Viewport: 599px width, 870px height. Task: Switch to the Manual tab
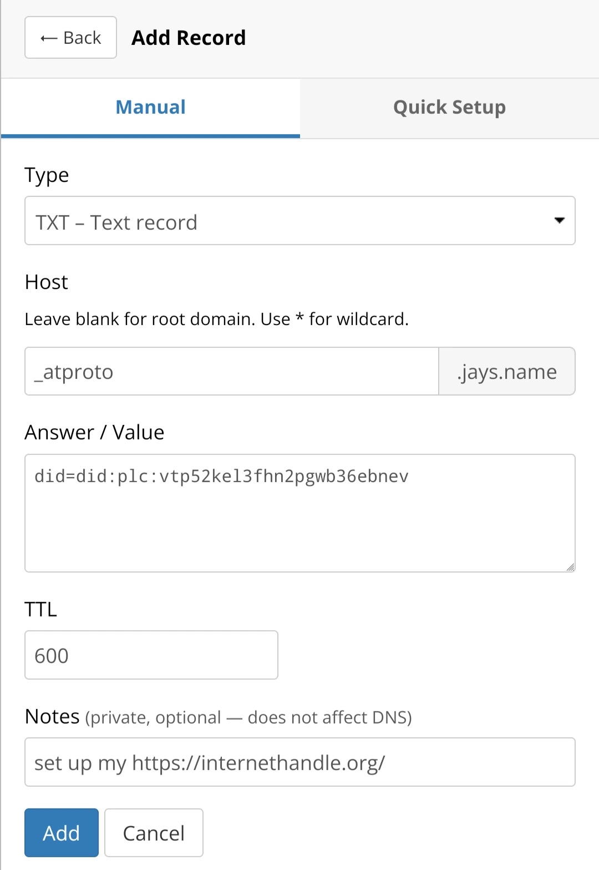coord(150,108)
